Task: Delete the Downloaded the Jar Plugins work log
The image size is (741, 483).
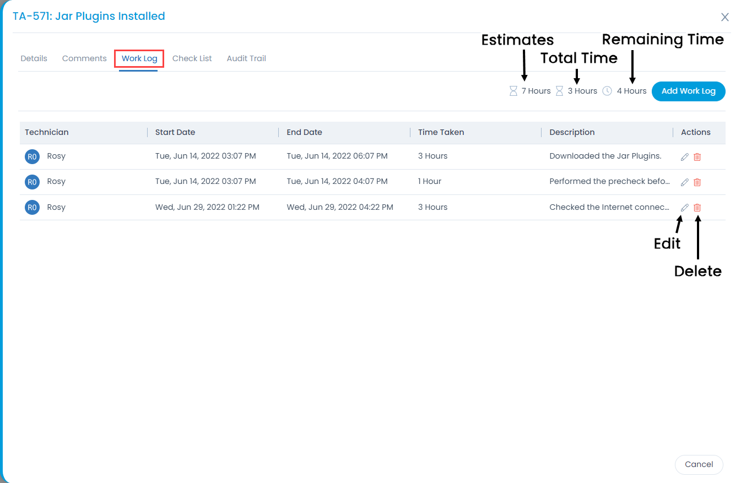Action: (x=697, y=157)
